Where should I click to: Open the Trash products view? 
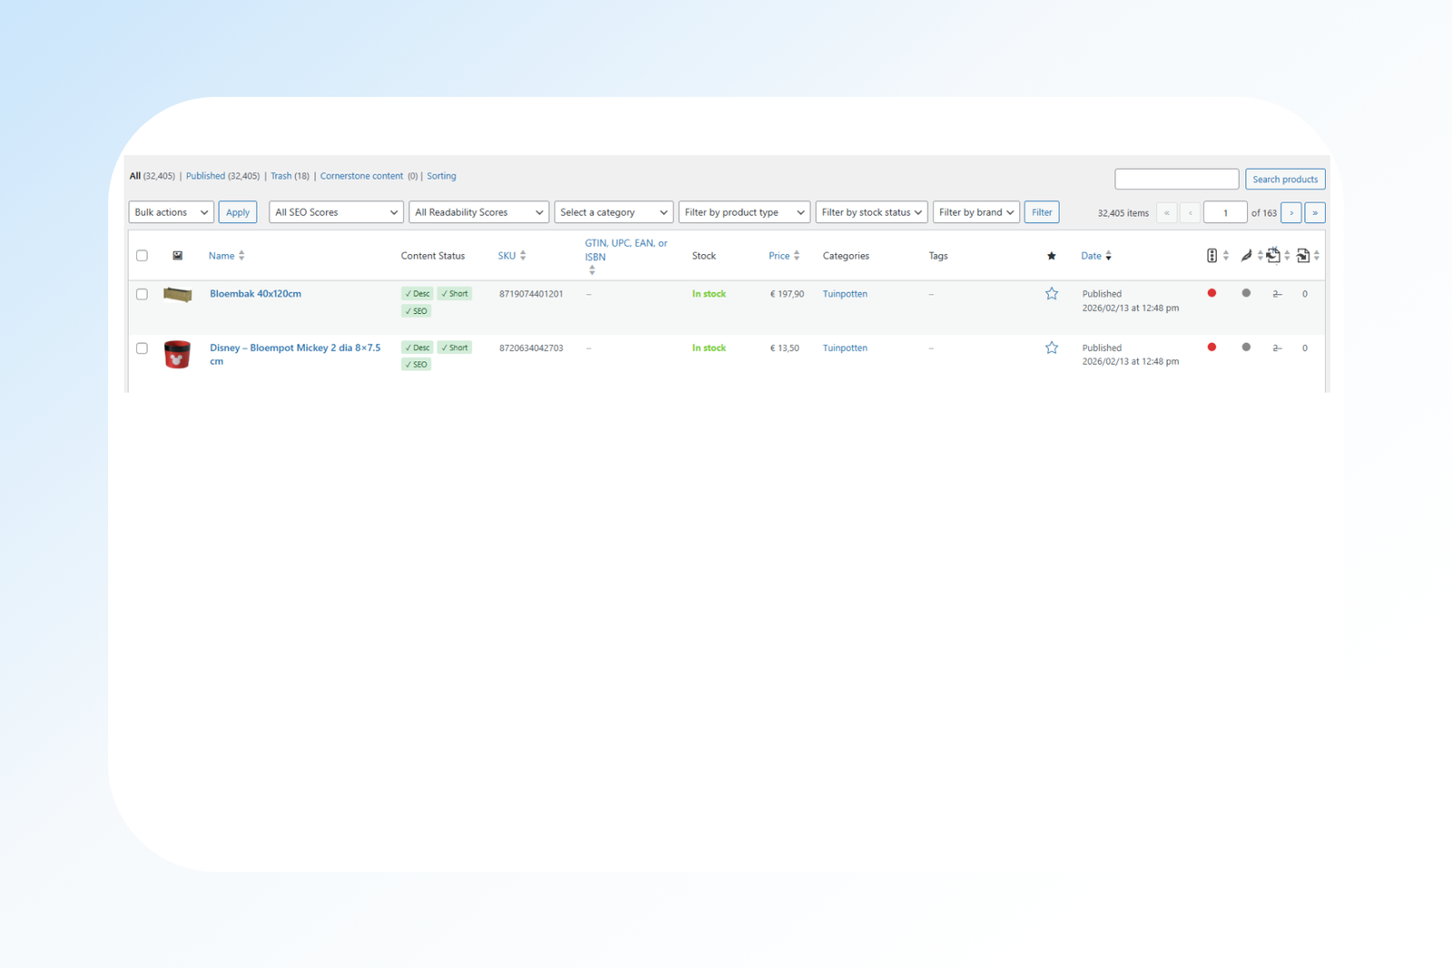280,176
